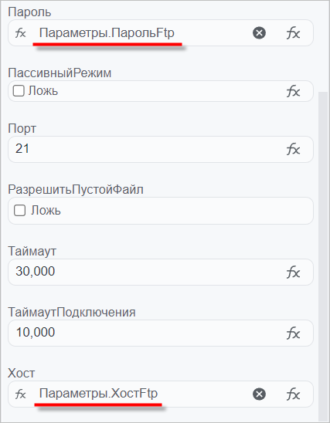Click the Порт input field containing 21

(x=146, y=149)
